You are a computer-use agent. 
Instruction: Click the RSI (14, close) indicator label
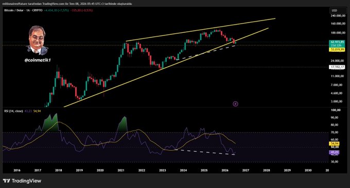point(13,111)
